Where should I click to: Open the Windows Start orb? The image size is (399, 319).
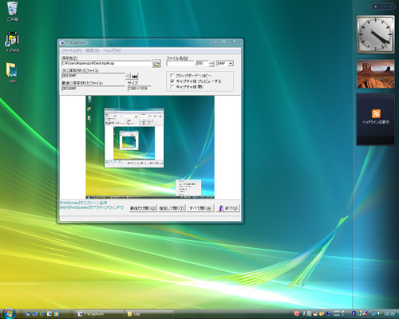[9, 313]
